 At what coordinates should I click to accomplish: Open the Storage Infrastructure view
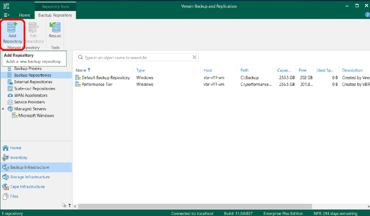click(x=36, y=177)
